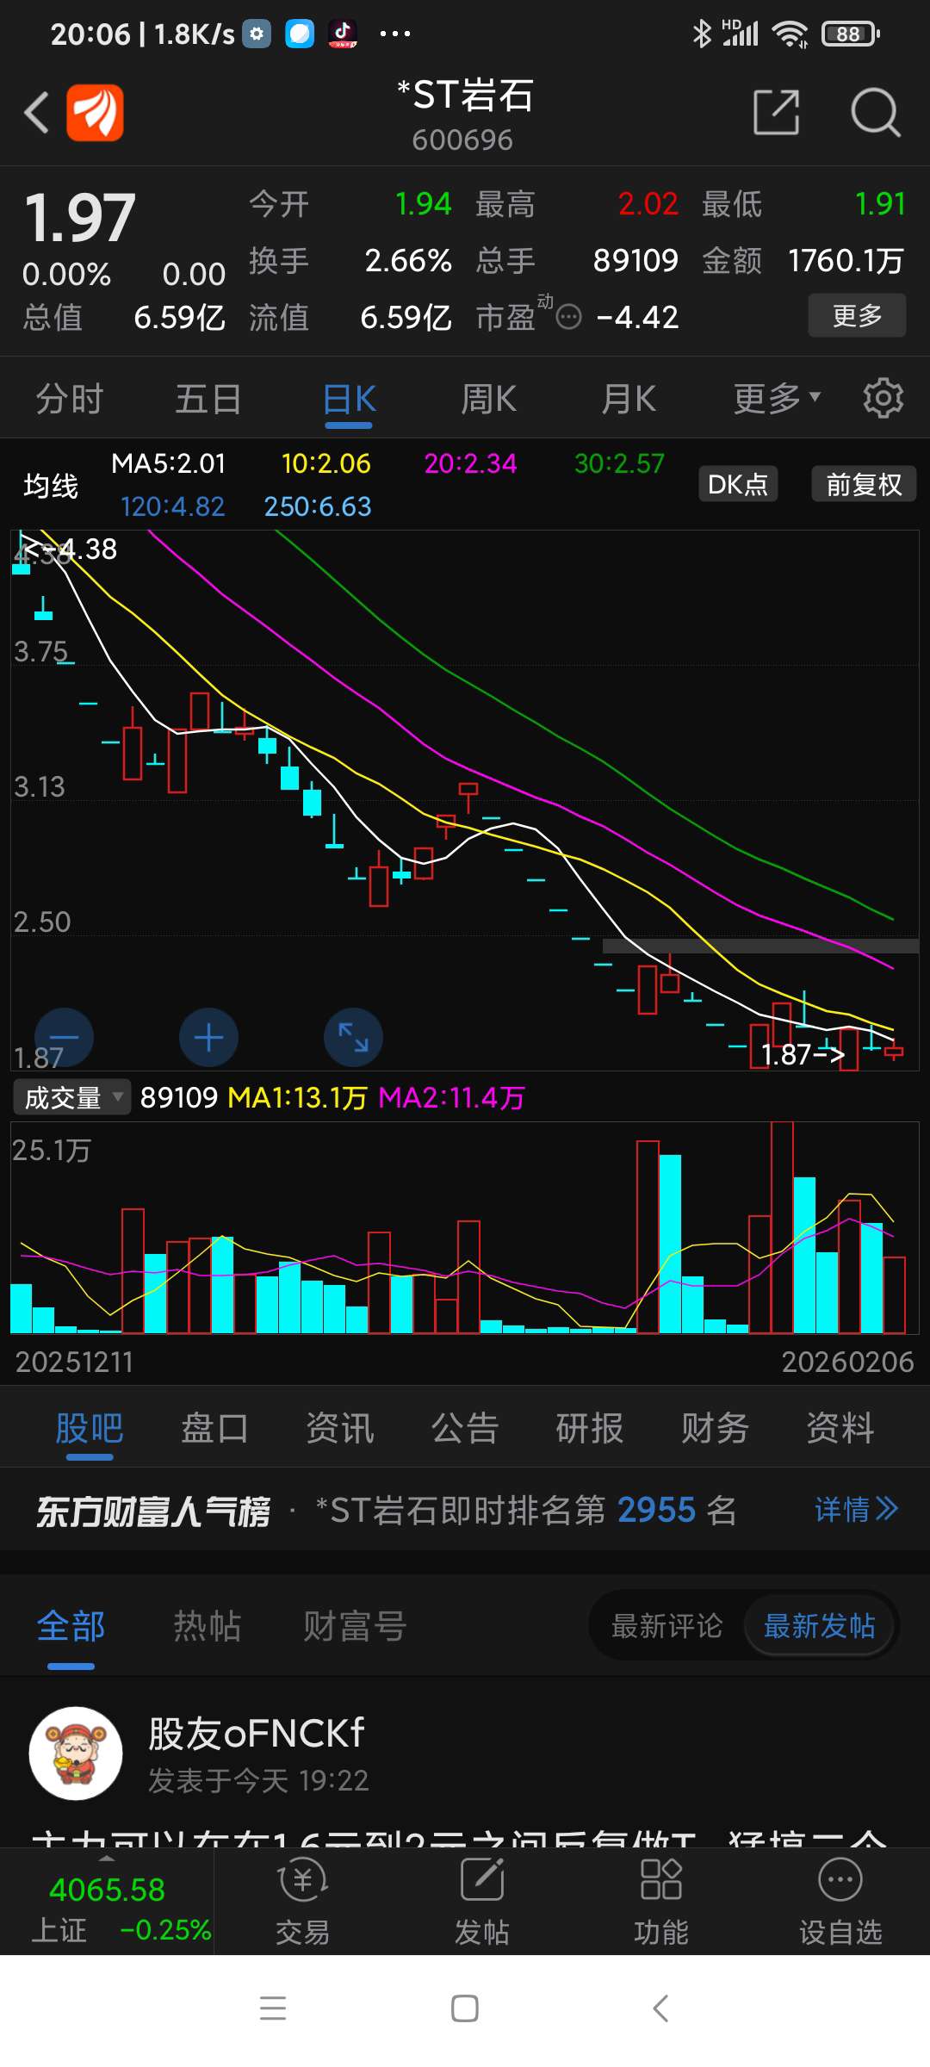The height and width of the screenshot is (2067, 930).
Task: Tap the current price 1.97
Action: coord(79,217)
